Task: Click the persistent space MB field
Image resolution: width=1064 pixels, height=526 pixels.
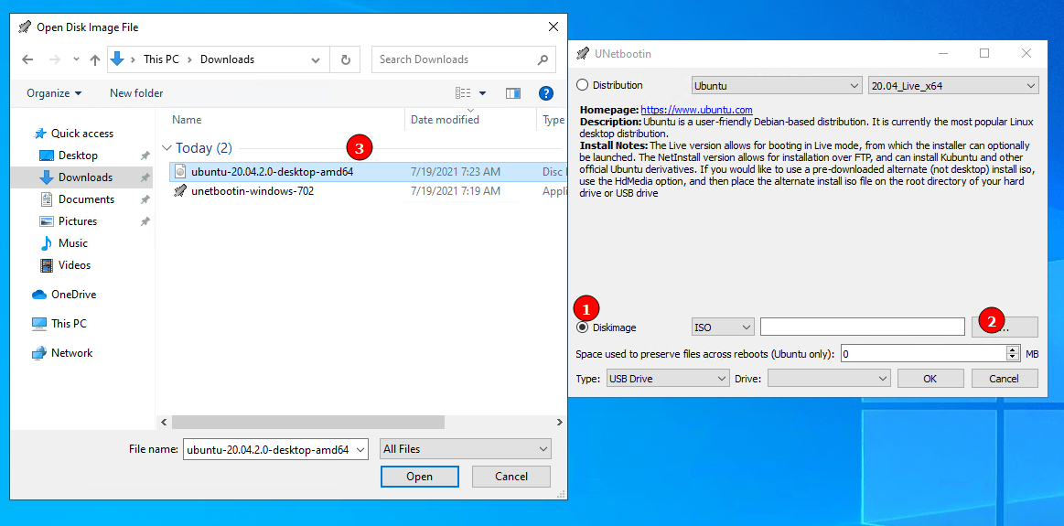Action: tap(923, 354)
